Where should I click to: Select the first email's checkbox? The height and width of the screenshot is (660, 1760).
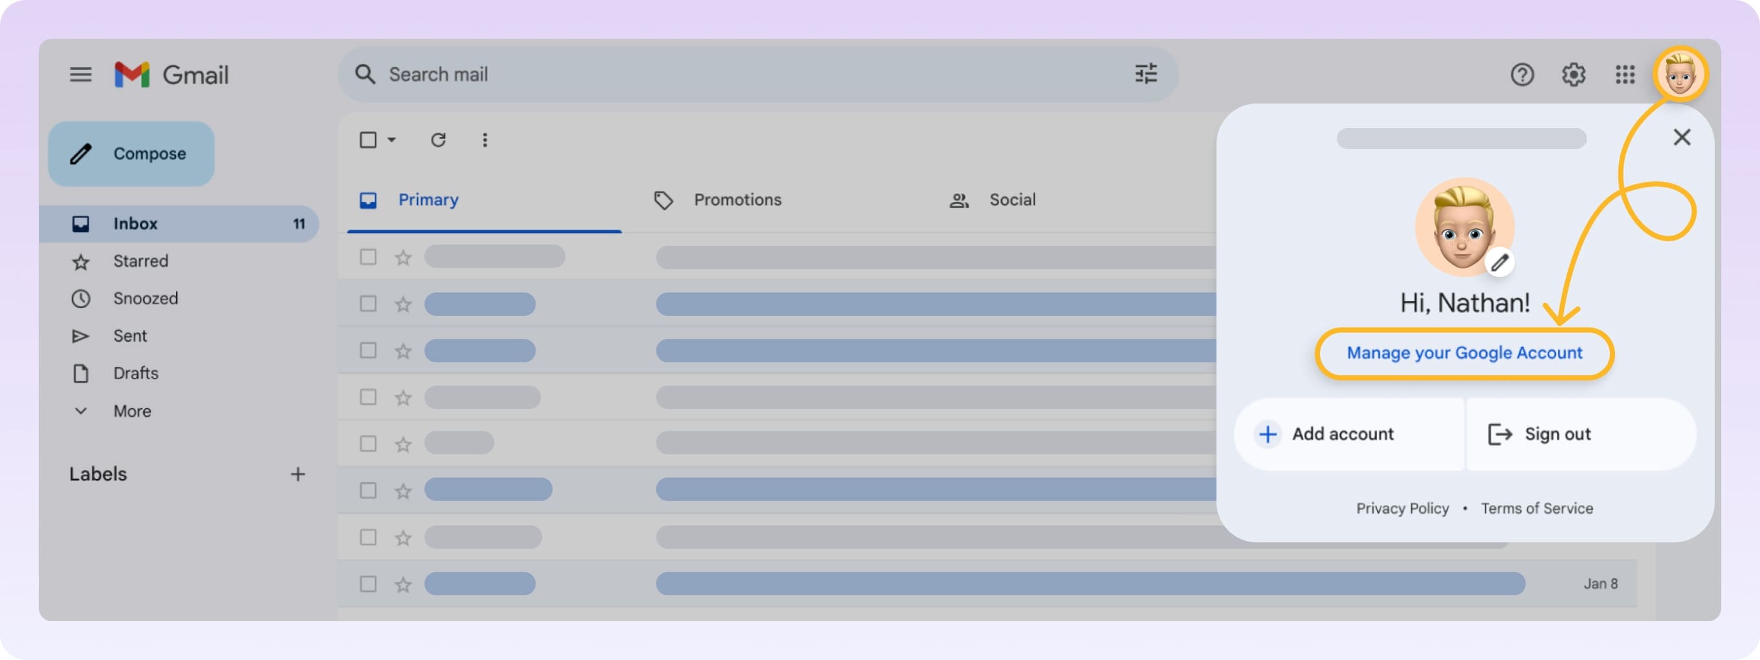click(368, 258)
